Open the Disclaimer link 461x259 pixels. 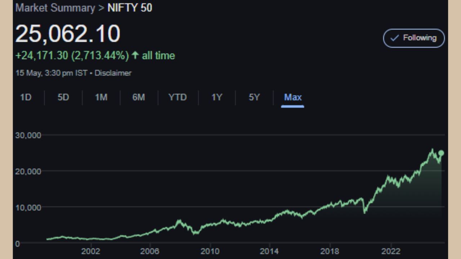pyautogui.click(x=113, y=73)
